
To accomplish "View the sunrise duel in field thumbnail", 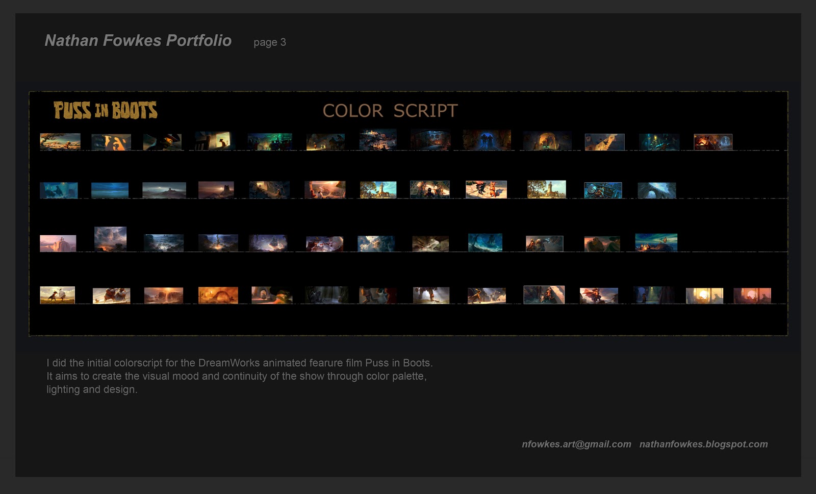I will (56, 295).
